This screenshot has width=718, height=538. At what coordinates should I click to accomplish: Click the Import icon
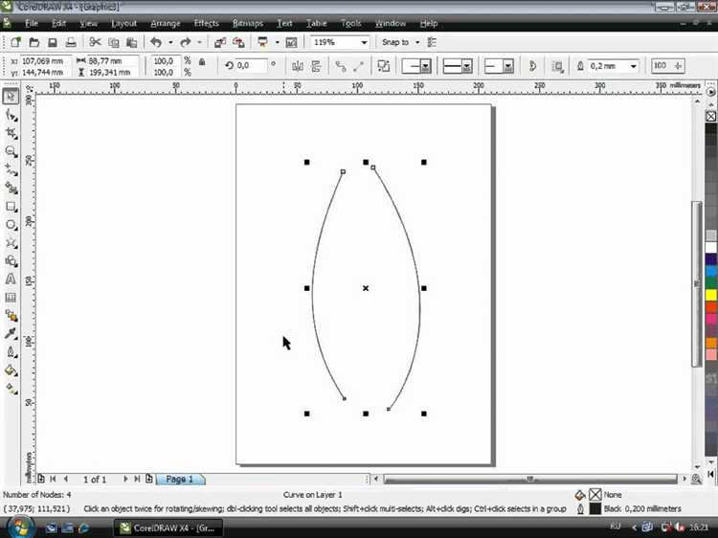(220, 42)
